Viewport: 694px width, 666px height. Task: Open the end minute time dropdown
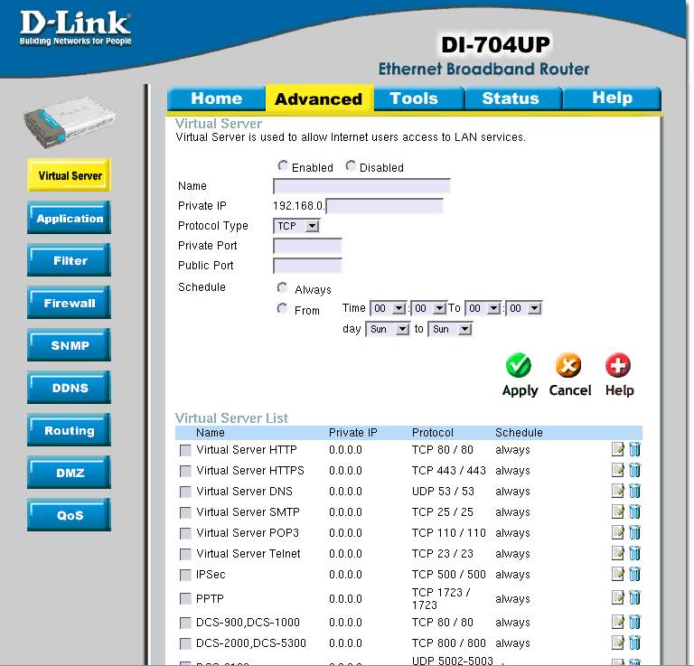[x=523, y=308]
